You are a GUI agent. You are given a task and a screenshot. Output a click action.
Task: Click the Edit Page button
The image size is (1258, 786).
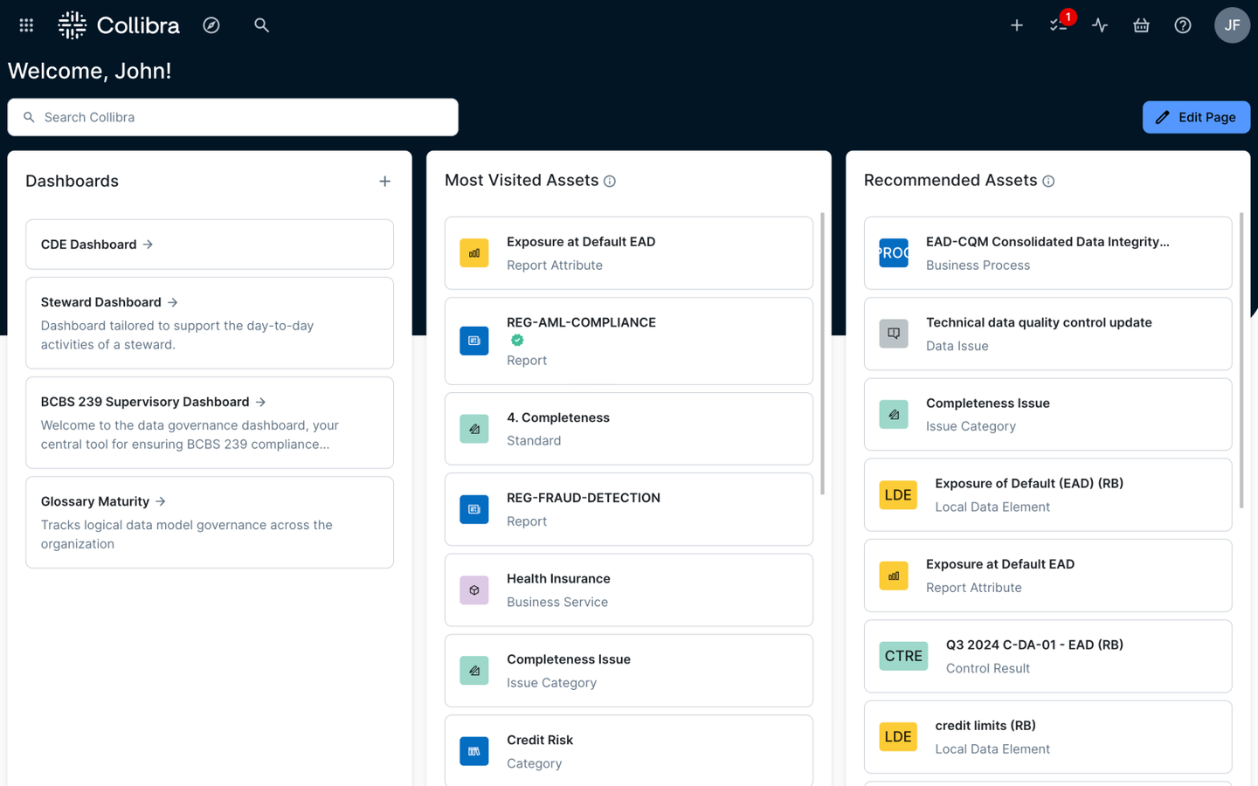[x=1196, y=117]
